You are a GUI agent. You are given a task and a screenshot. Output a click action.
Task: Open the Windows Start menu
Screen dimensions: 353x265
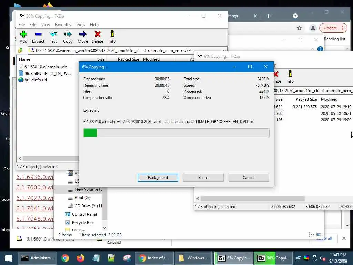click(8, 258)
